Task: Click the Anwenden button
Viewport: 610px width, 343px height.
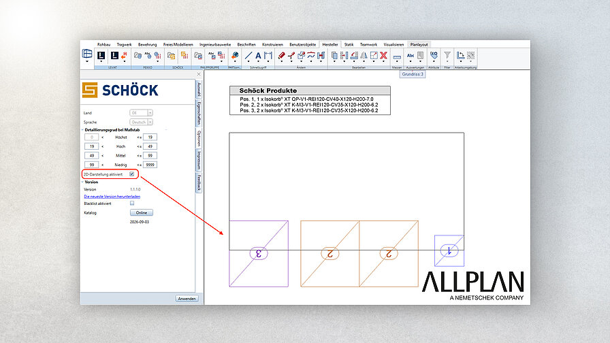Action: point(187,299)
